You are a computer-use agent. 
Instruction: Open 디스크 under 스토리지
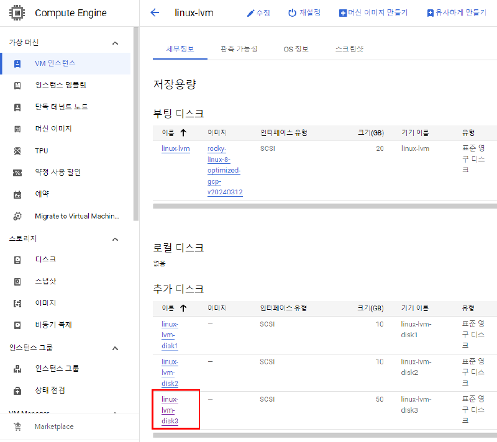[x=45, y=260]
